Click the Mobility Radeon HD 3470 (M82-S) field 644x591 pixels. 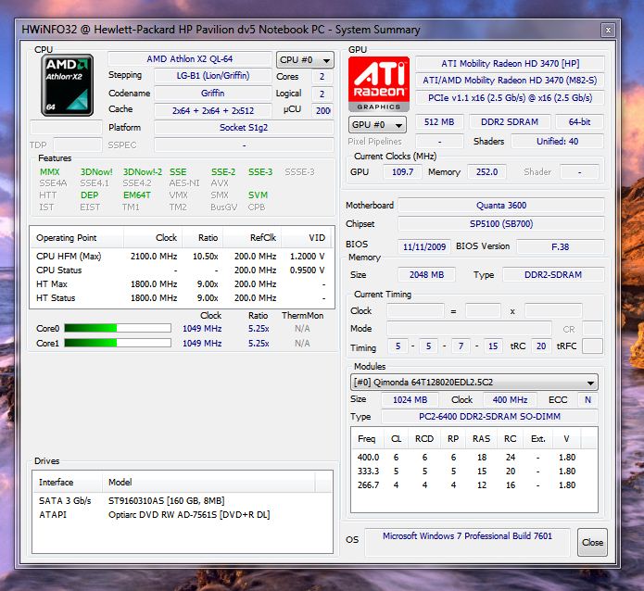tap(510, 81)
